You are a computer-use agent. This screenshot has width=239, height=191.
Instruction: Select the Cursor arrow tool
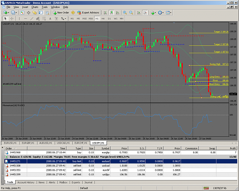[x=5, y=19]
